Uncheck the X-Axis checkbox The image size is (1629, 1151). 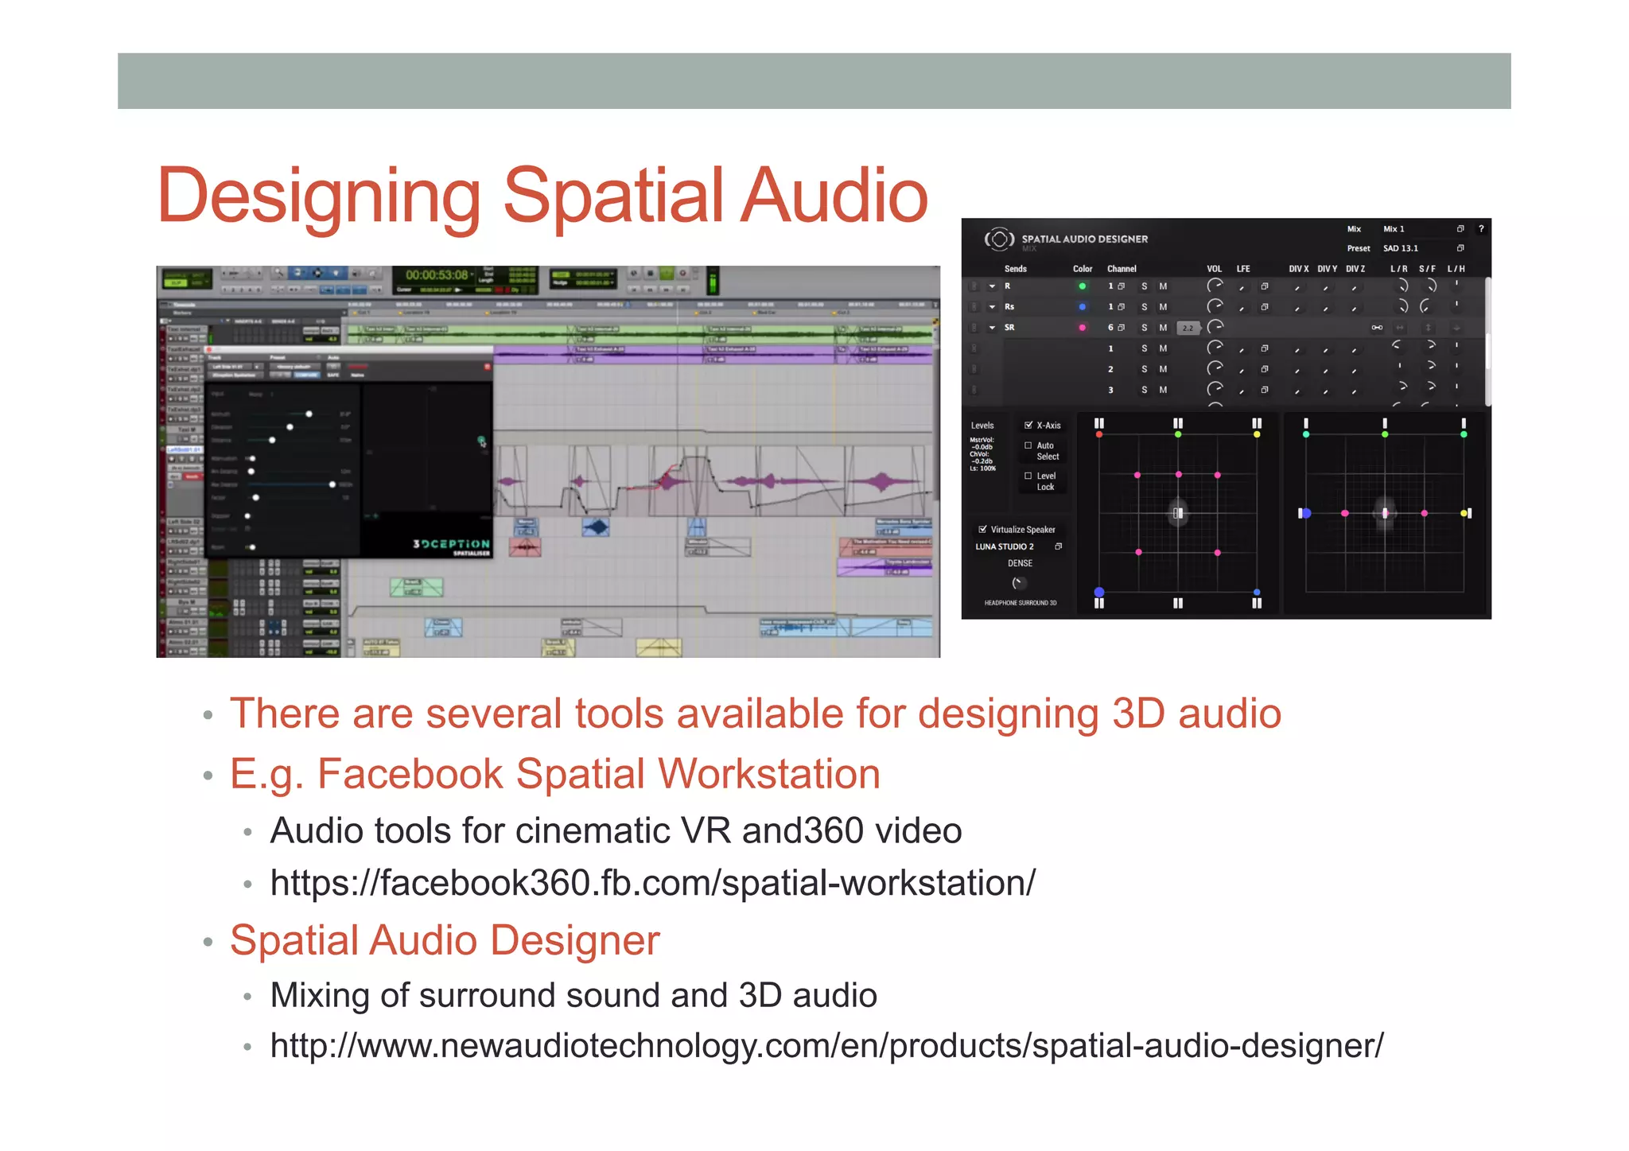(x=1028, y=425)
